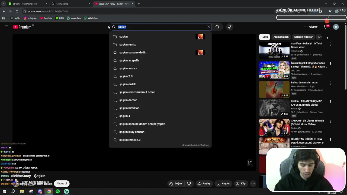347x195 pixels.
Task: Open a new browser tab
Action: click(x=139, y=4)
